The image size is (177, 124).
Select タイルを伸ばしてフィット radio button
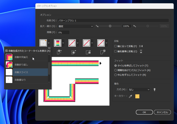115,65
